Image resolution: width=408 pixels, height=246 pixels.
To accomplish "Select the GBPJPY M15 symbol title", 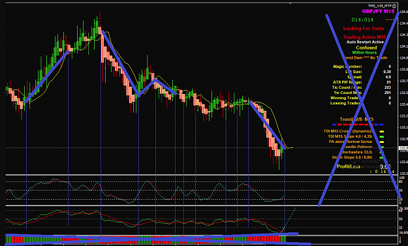I will (x=378, y=12).
